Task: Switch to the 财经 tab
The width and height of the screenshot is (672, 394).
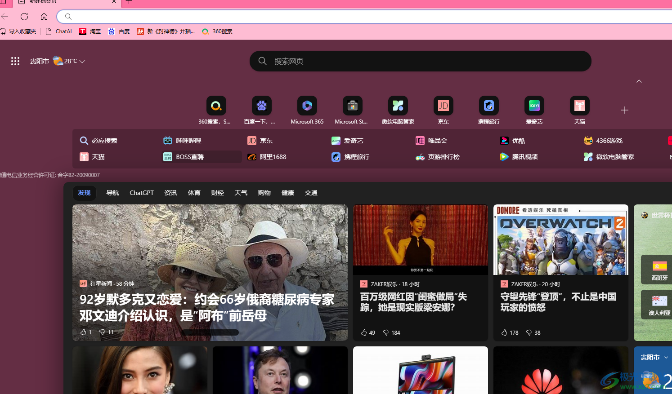Action: [218, 193]
